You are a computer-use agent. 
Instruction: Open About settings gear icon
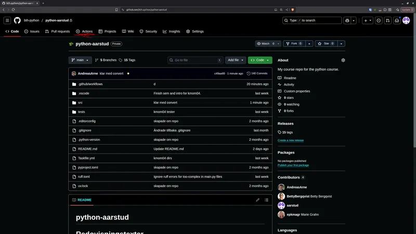(343, 60)
